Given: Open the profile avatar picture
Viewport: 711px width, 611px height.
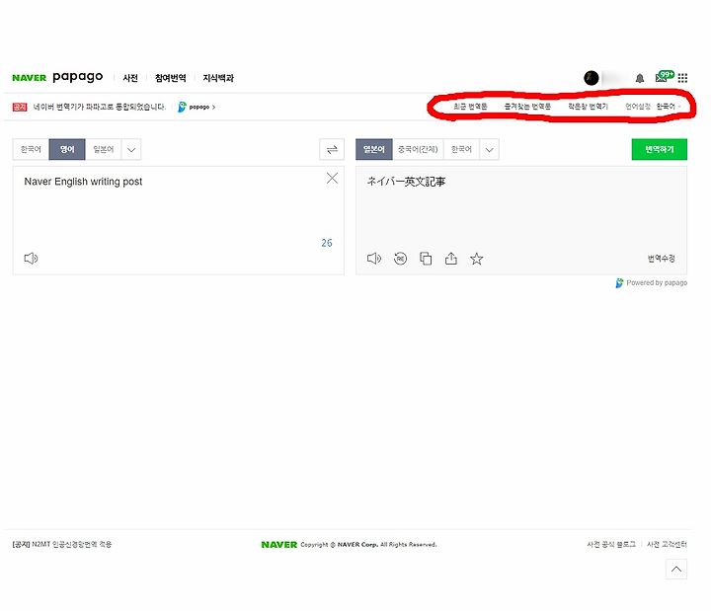Looking at the screenshot, I should tap(591, 78).
